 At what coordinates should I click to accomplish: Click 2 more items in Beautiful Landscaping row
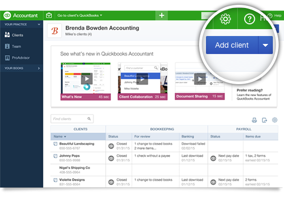pyautogui.click(x=145, y=148)
